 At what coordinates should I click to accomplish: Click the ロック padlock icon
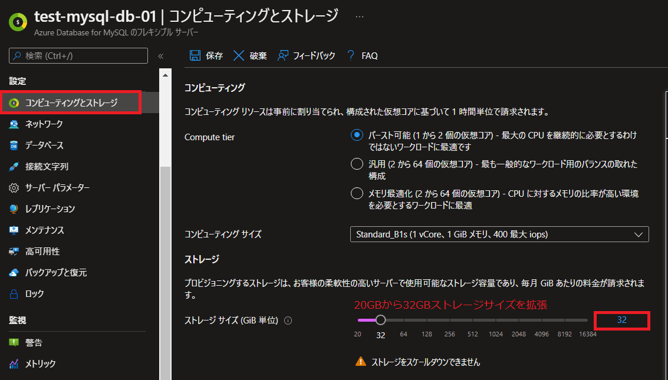pyautogui.click(x=14, y=294)
